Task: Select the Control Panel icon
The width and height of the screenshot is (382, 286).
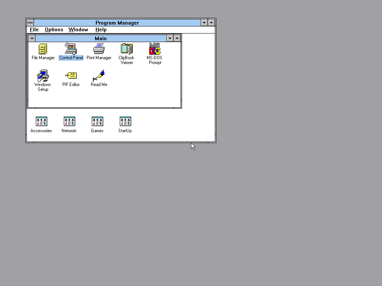Action: coord(71,49)
